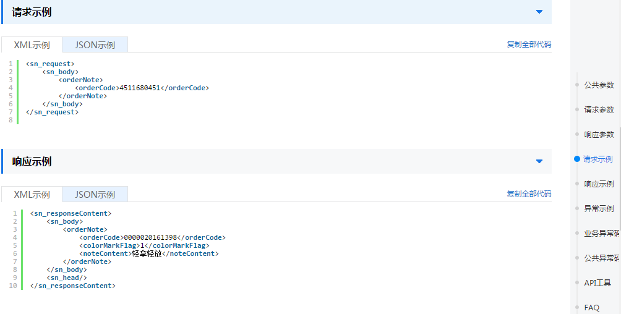This screenshot has width=621, height=314.
Task: Click orderCode value 0000020161398 in response
Action: (x=150, y=237)
